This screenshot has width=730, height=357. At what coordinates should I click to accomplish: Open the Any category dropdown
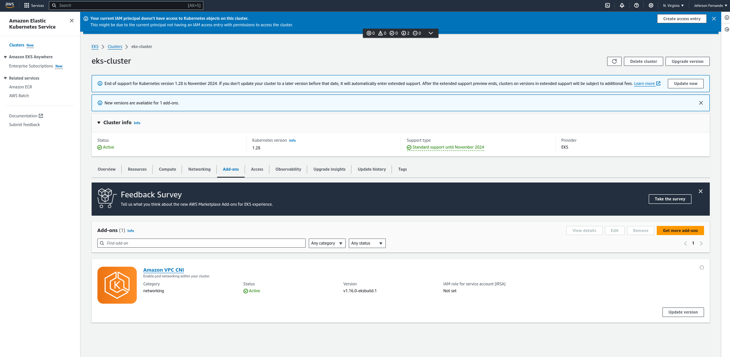coord(327,243)
